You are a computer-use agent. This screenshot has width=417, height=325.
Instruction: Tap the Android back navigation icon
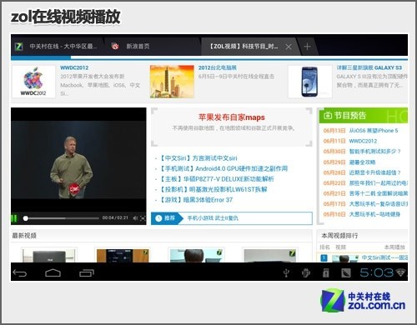(20, 273)
